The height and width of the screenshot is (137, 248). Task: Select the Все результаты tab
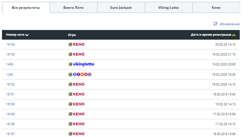coord(26,8)
